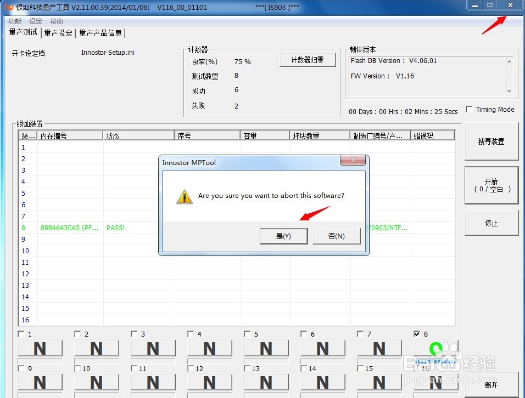Click the N status button for port 4
Screen dimensions: 525x398
pyautogui.click(x=210, y=349)
